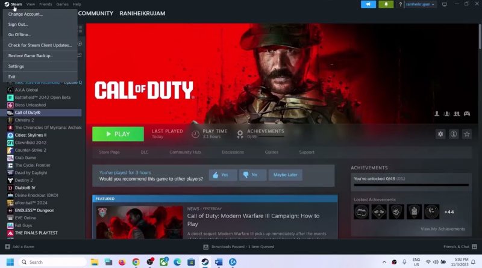Add Call of Duty to favorites star
Image resolution: width=482 pixels, height=268 pixels.
coord(467,134)
